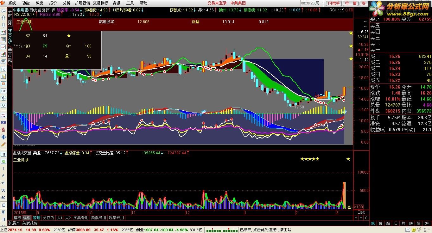Select the 指标 tab below chart

17,218
